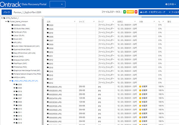The height and width of the screenshot is (125, 179).
Task: Click the yellow 13327 status badge
Action: tap(130, 12)
